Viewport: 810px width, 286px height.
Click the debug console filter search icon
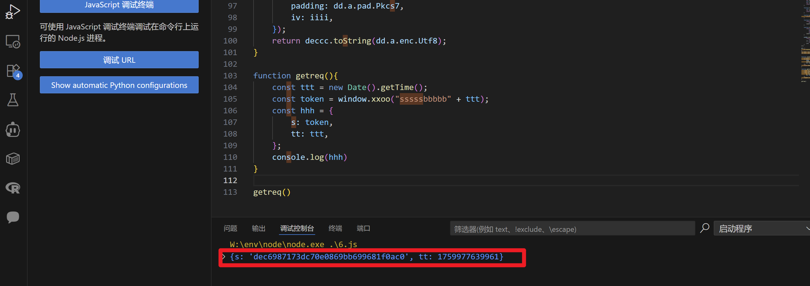click(x=705, y=228)
